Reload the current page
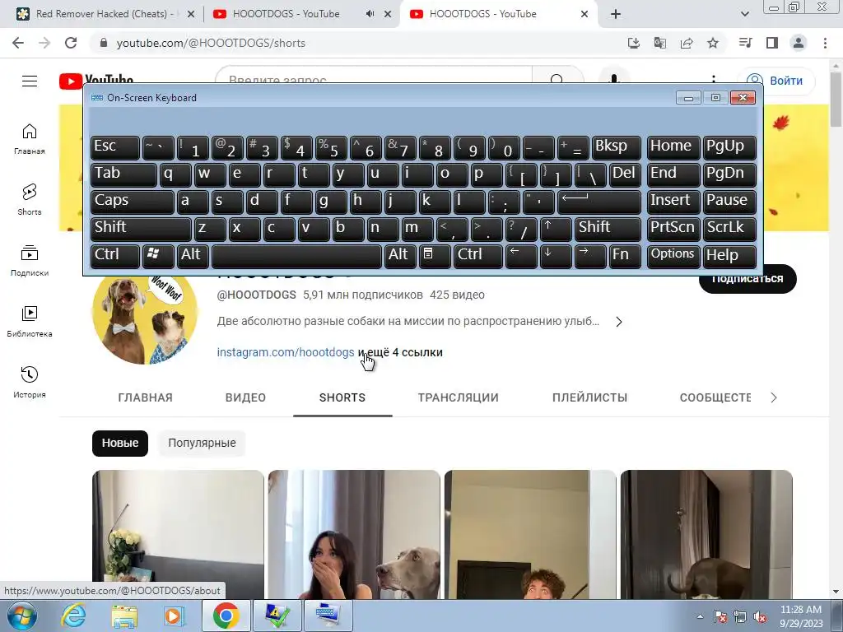Viewport: 843px width, 632px height. [x=71, y=43]
